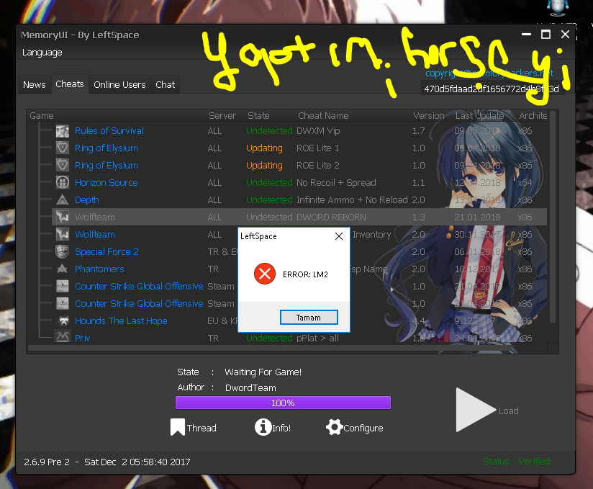Click the copyright link at top right
Image resolution: width=593 pixels, height=489 pixels.
point(489,73)
